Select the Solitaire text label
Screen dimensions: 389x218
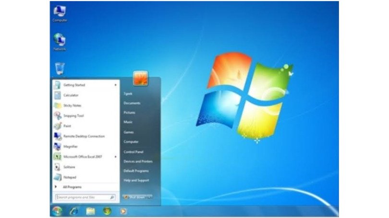[x=69, y=167]
